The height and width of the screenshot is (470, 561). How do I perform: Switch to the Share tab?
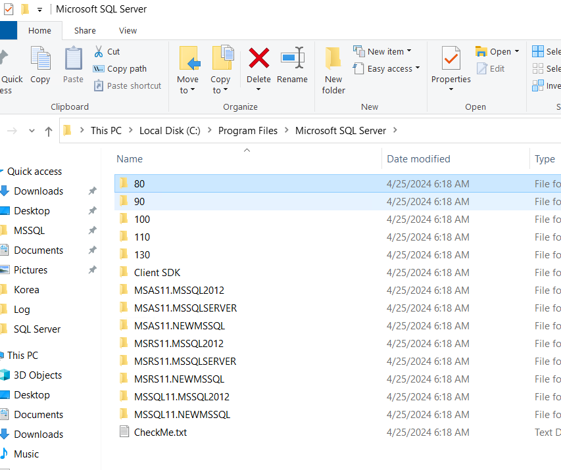click(x=84, y=30)
